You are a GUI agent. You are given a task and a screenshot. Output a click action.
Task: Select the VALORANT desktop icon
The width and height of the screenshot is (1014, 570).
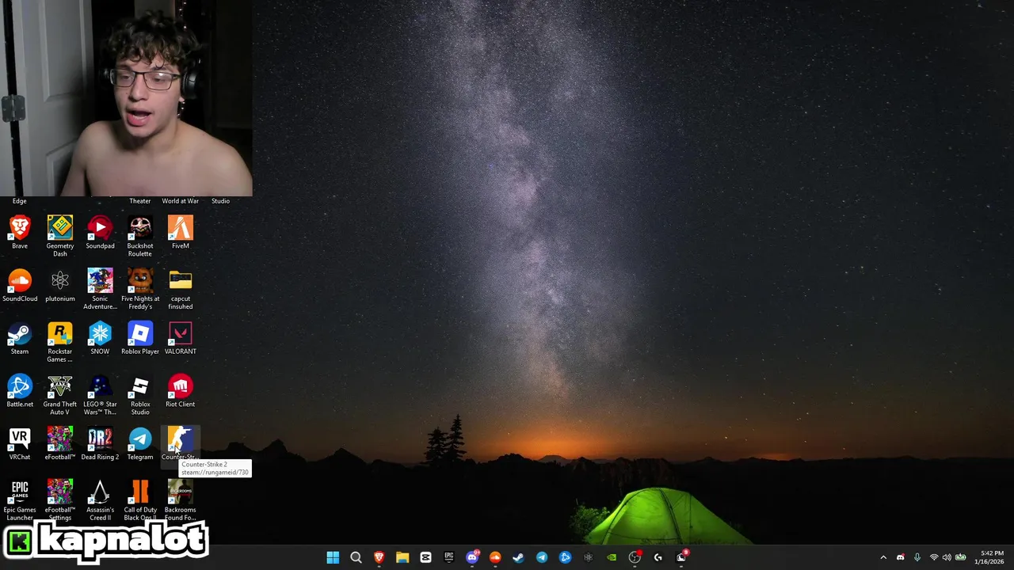(181, 338)
